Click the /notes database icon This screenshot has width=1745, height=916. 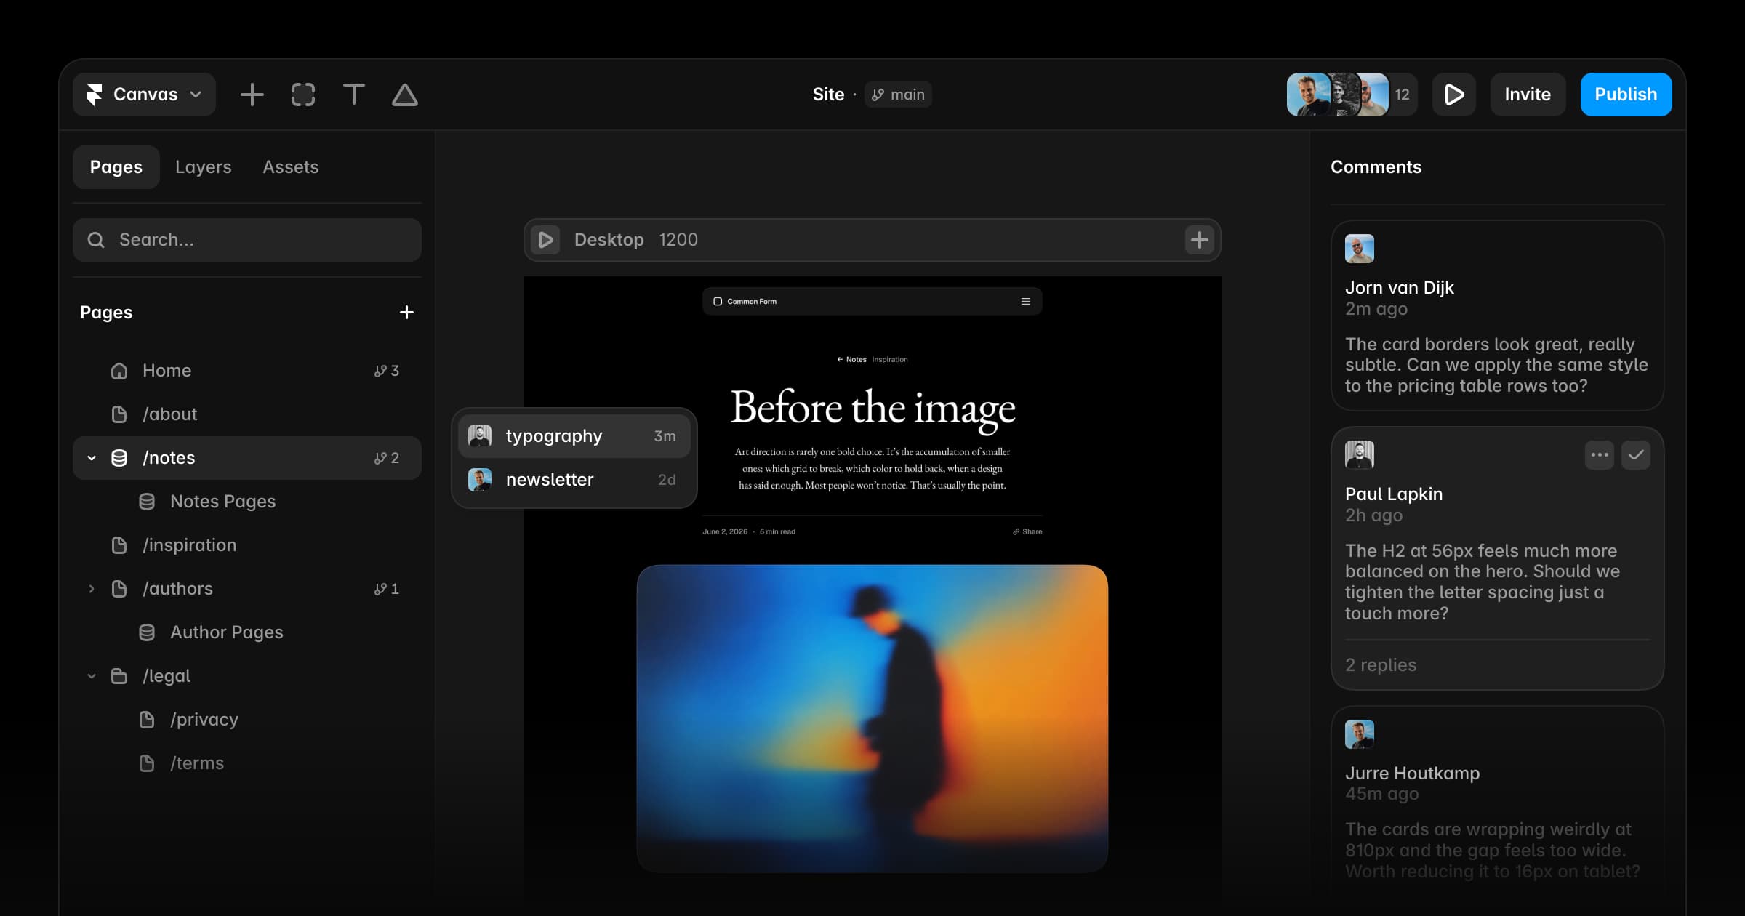click(x=119, y=458)
